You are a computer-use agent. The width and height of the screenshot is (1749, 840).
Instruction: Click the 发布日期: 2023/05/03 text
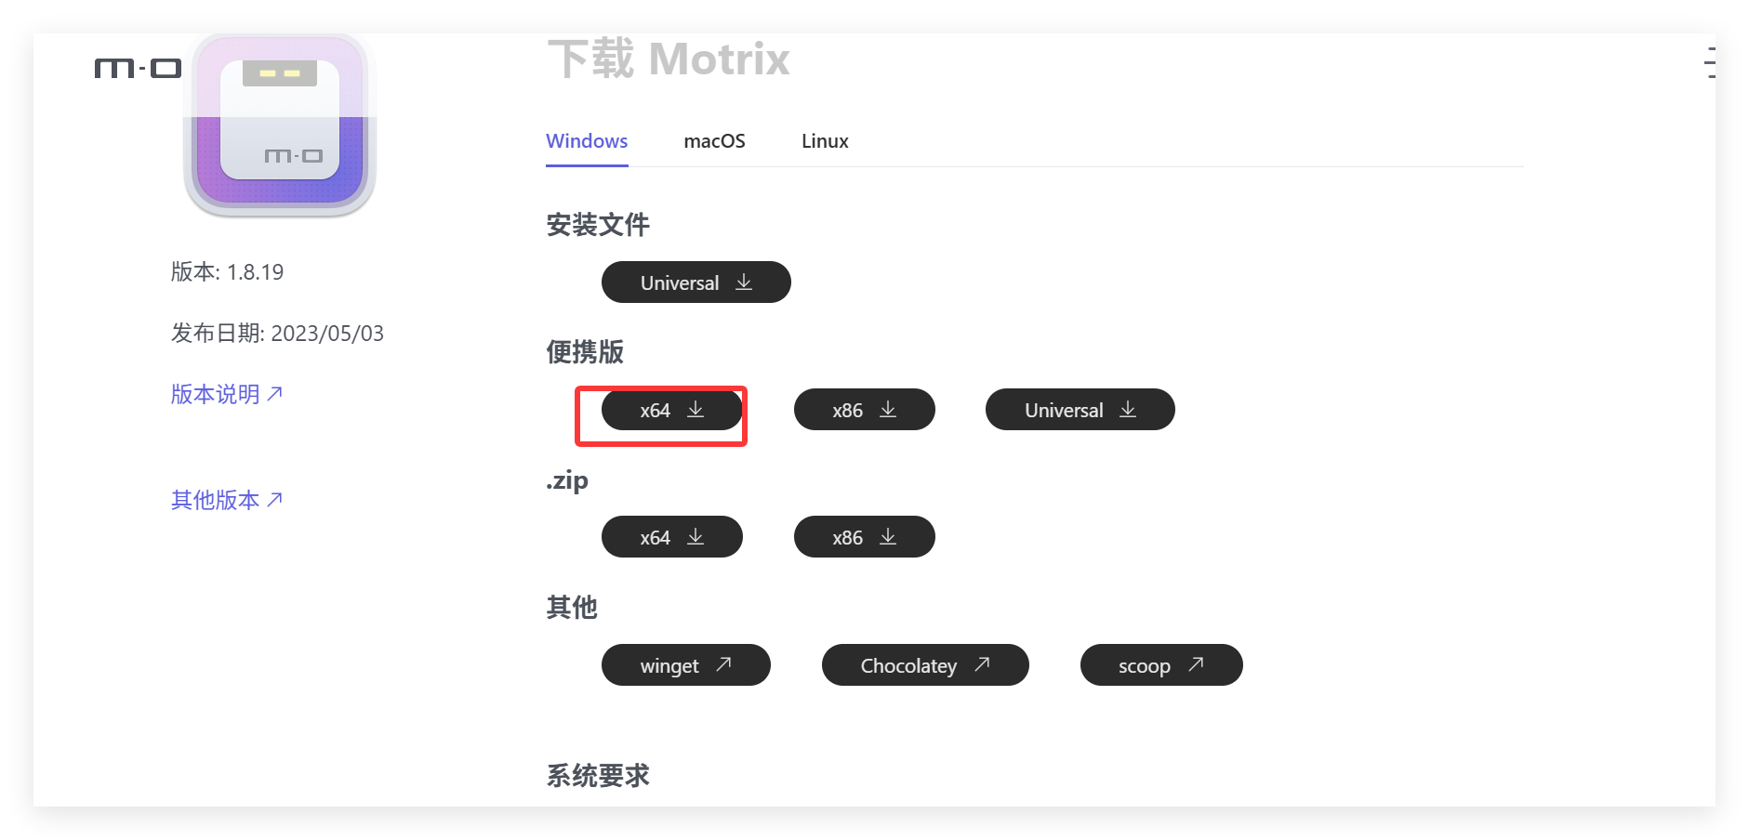pos(277,334)
